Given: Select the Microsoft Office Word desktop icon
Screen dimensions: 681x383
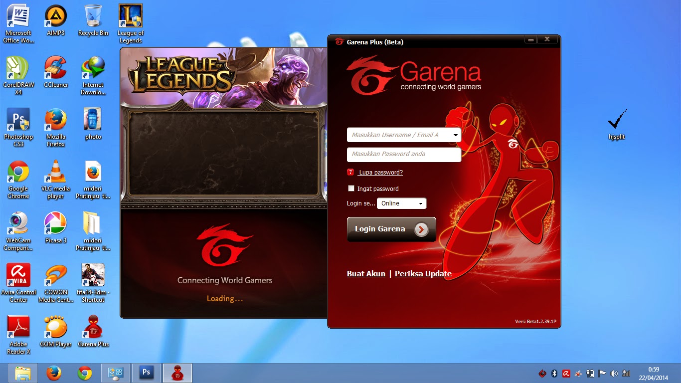Looking at the screenshot, I should click(x=18, y=23).
